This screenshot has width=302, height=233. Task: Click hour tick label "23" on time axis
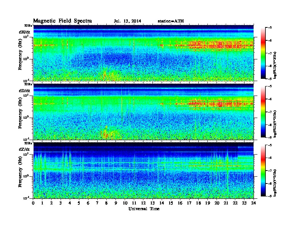pos(244,203)
